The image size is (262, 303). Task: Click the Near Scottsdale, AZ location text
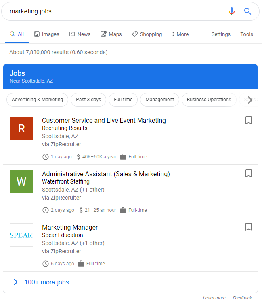pyautogui.click(x=31, y=81)
